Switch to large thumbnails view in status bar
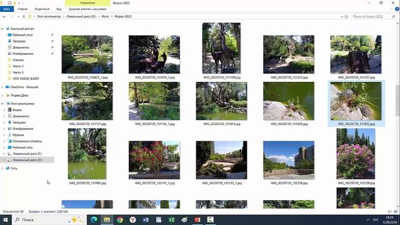 pyautogui.click(x=396, y=211)
